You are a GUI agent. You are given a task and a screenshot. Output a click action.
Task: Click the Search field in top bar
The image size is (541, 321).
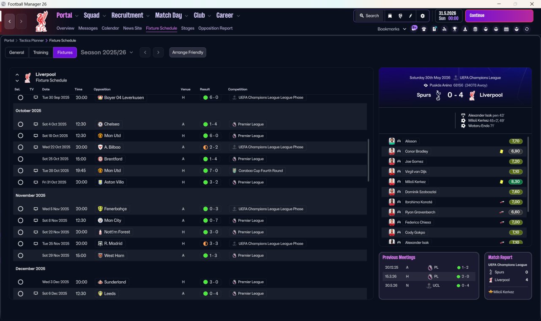pyautogui.click(x=369, y=16)
